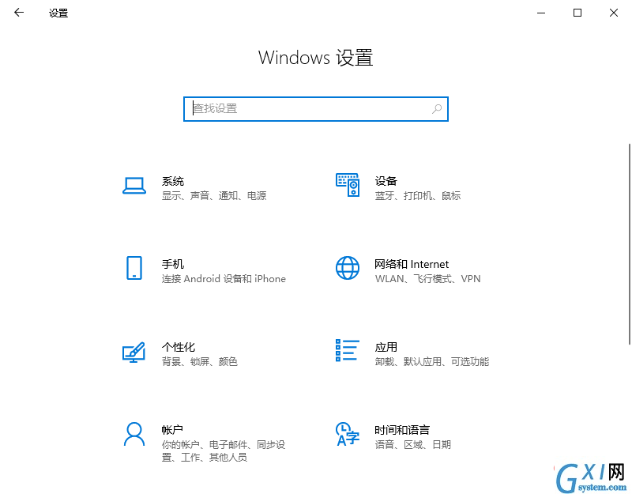
Task: Click the text 显示、声音、通知、电源
Action: point(214,196)
